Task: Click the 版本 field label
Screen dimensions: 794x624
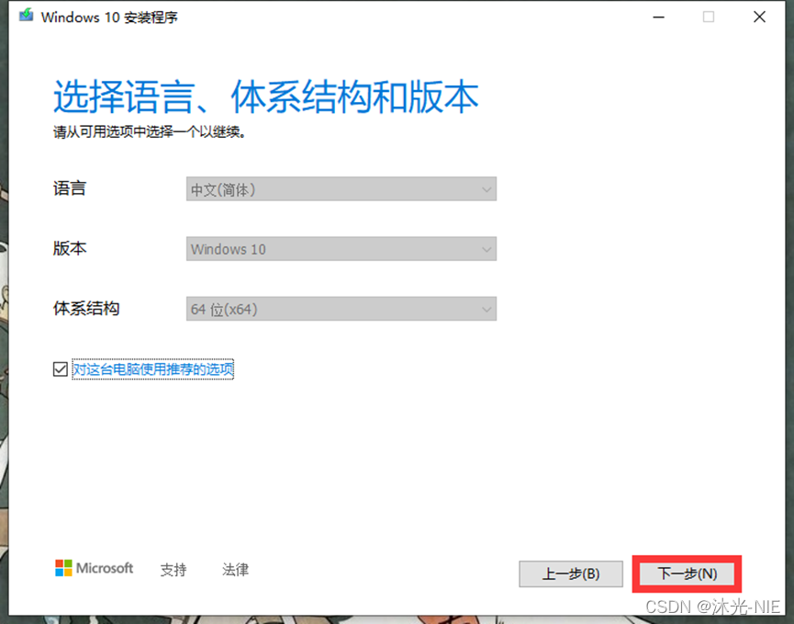Action: tap(70, 248)
